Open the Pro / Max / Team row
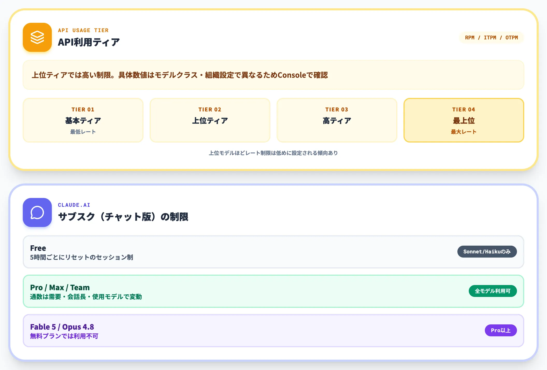 point(273,291)
